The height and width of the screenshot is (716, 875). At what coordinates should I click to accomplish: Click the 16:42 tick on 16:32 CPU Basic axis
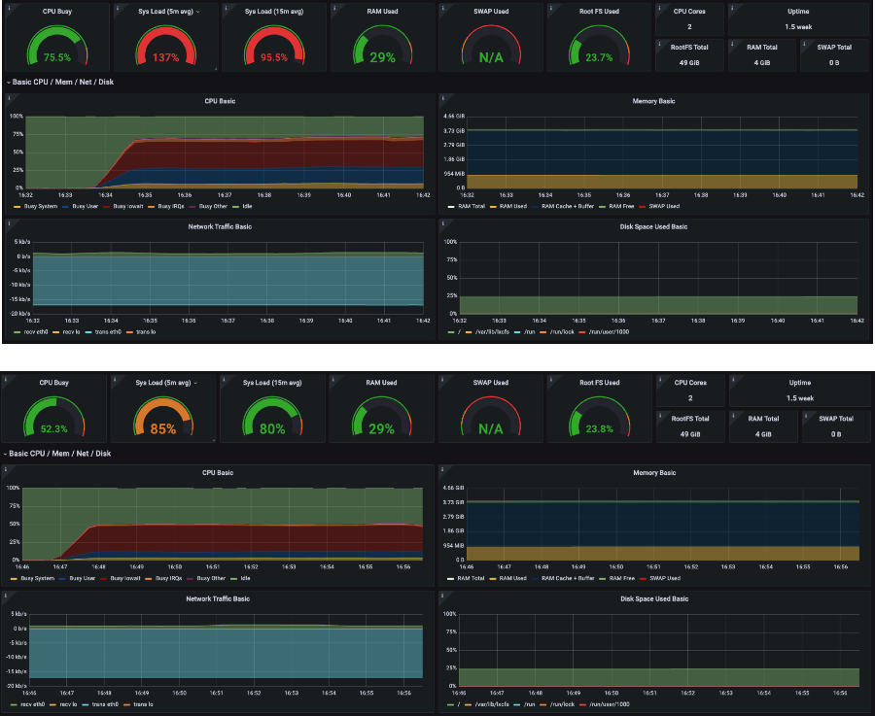[424, 195]
